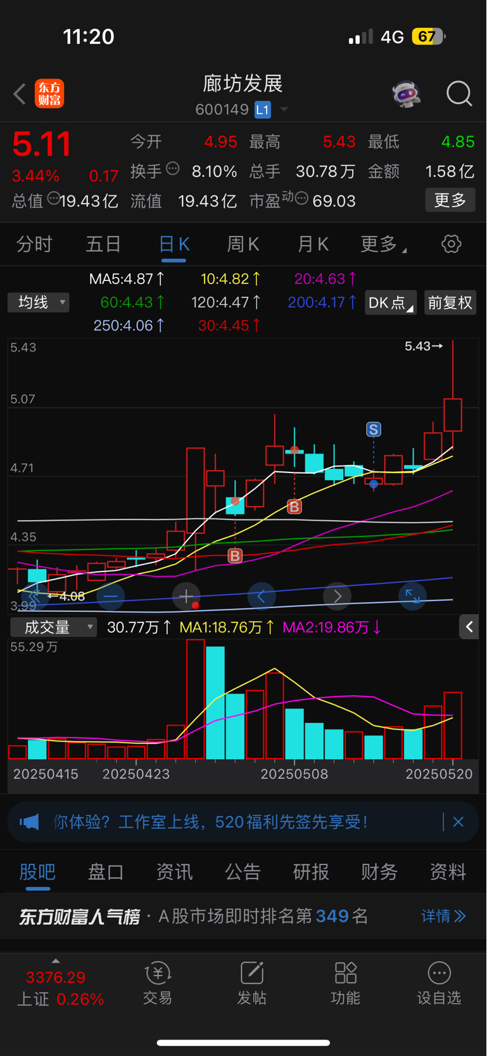
Task: Switch to 周K tab
Action: [x=243, y=244]
